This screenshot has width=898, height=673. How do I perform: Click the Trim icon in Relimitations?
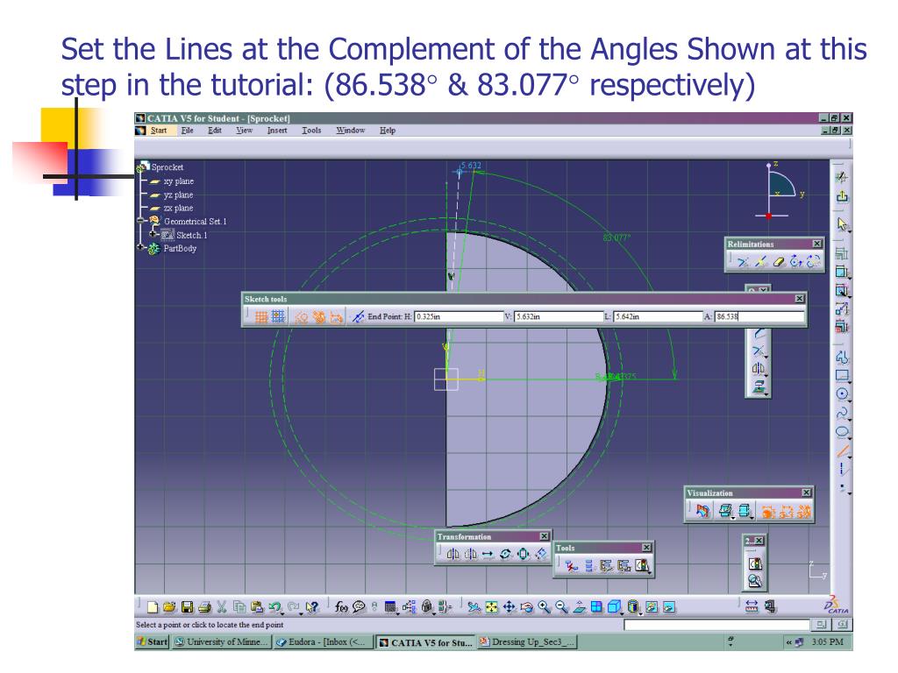click(744, 261)
